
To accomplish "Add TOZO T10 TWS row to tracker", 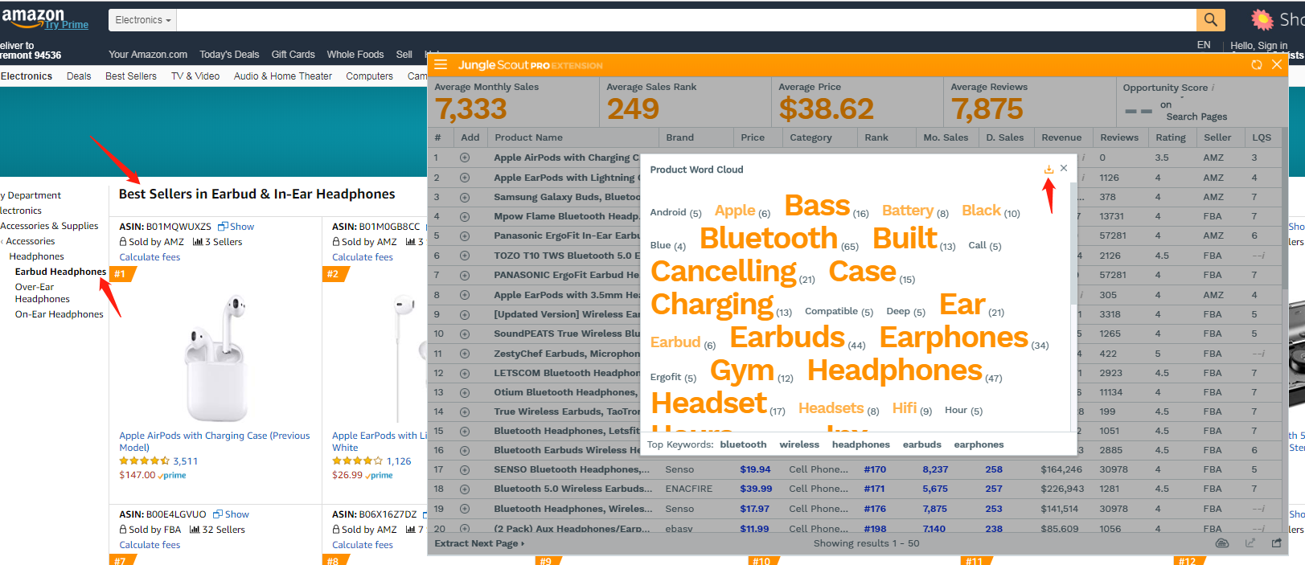I will (465, 256).
